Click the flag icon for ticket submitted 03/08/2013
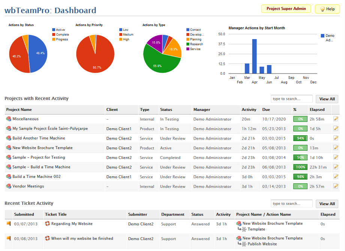This screenshot has height=251, width=345. click(9, 238)
